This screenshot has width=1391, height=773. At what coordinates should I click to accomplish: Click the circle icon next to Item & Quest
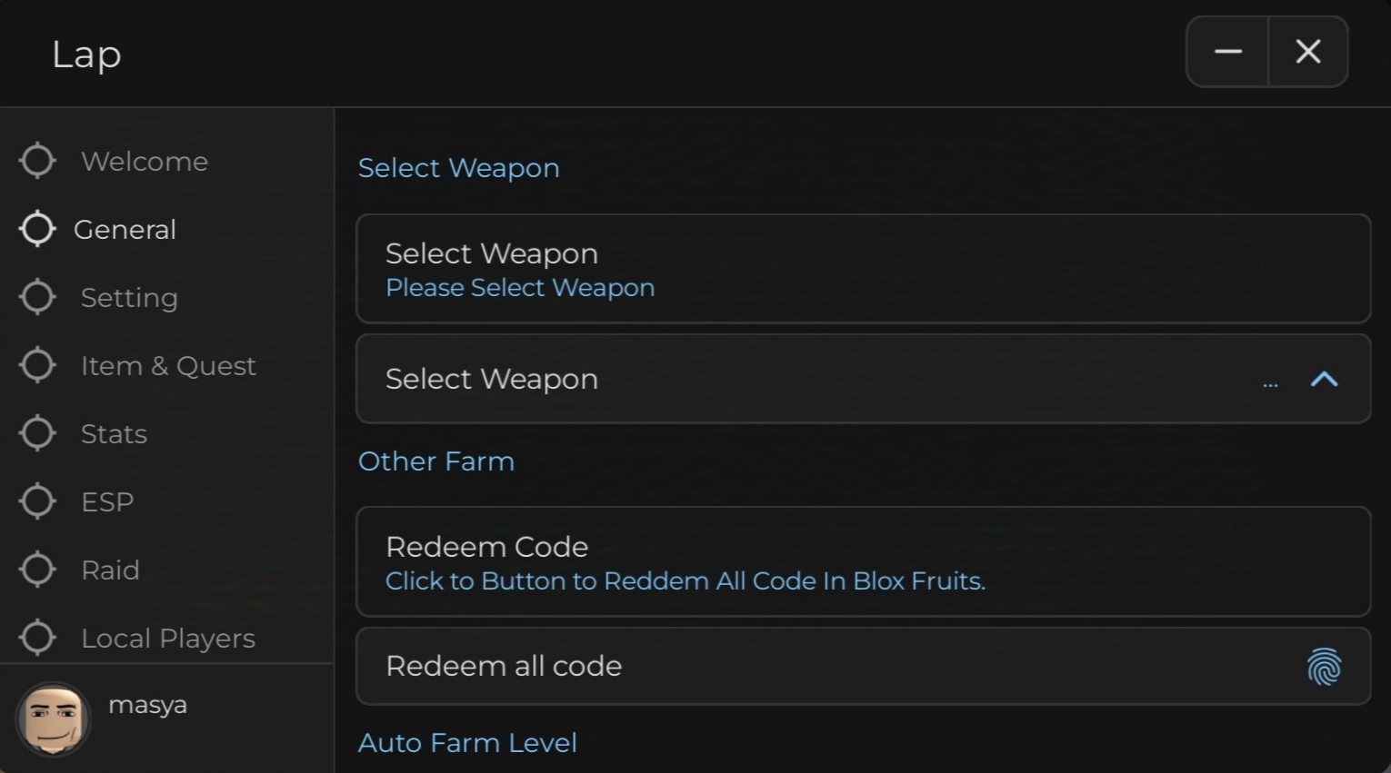click(37, 365)
